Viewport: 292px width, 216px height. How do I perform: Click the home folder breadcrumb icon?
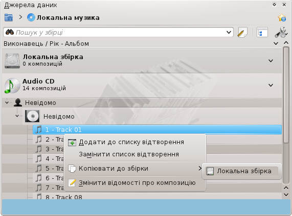coord(9,18)
